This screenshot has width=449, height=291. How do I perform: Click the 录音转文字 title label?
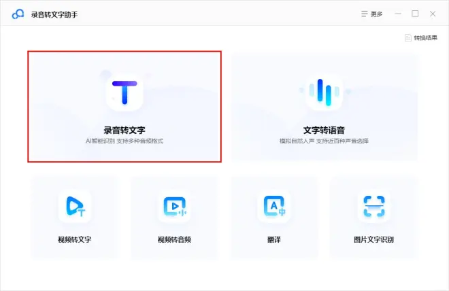pyautogui.click(x=124, y=129)
